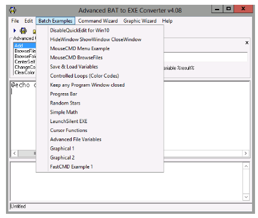Select BrowseFolder in the commands list
Image resolution: width=258 pixels, height=218 pixels.
pos(24,56)
